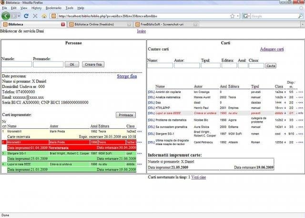Focus the Prenumele input field
The width and height of the screenshot is (305, 218).
click(x=48, y=64)
